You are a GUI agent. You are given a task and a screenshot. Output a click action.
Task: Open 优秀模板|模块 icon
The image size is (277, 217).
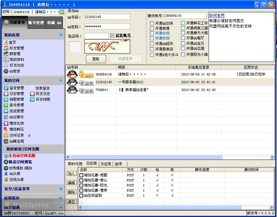click(x=6, y=168)
